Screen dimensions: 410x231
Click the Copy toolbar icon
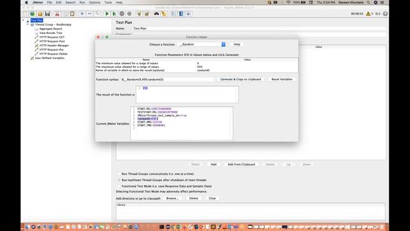[x=65, y=13]
